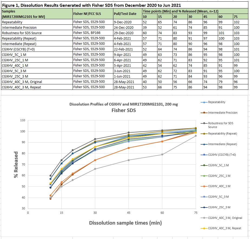
Task: Select 'CGXHV (CGCYB) (T=0)' table cell
Action: coord(37,49)
